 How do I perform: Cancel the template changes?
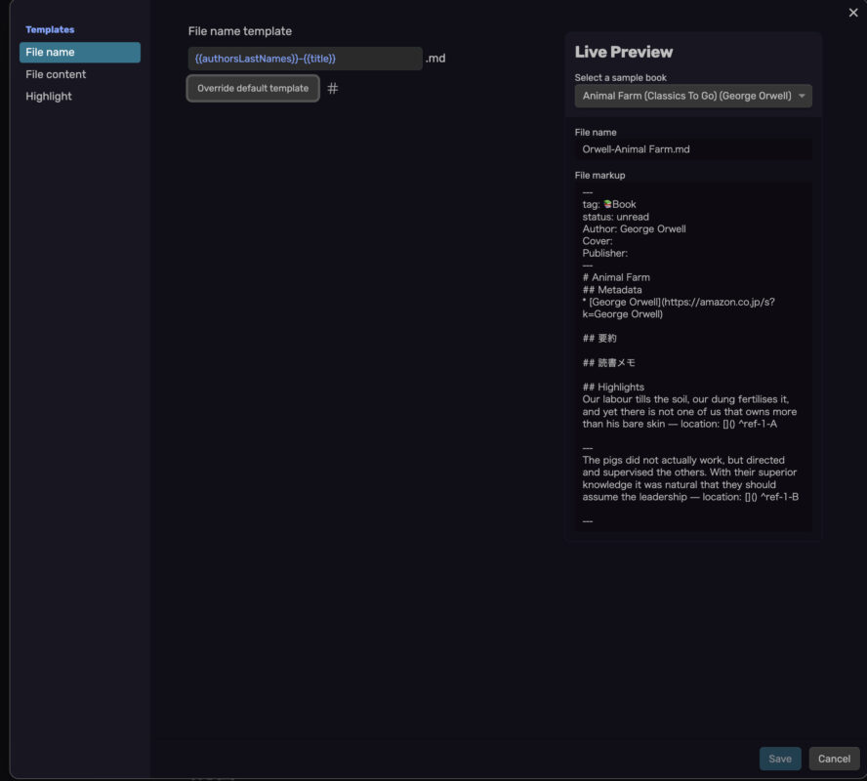(x=834, y=759)
